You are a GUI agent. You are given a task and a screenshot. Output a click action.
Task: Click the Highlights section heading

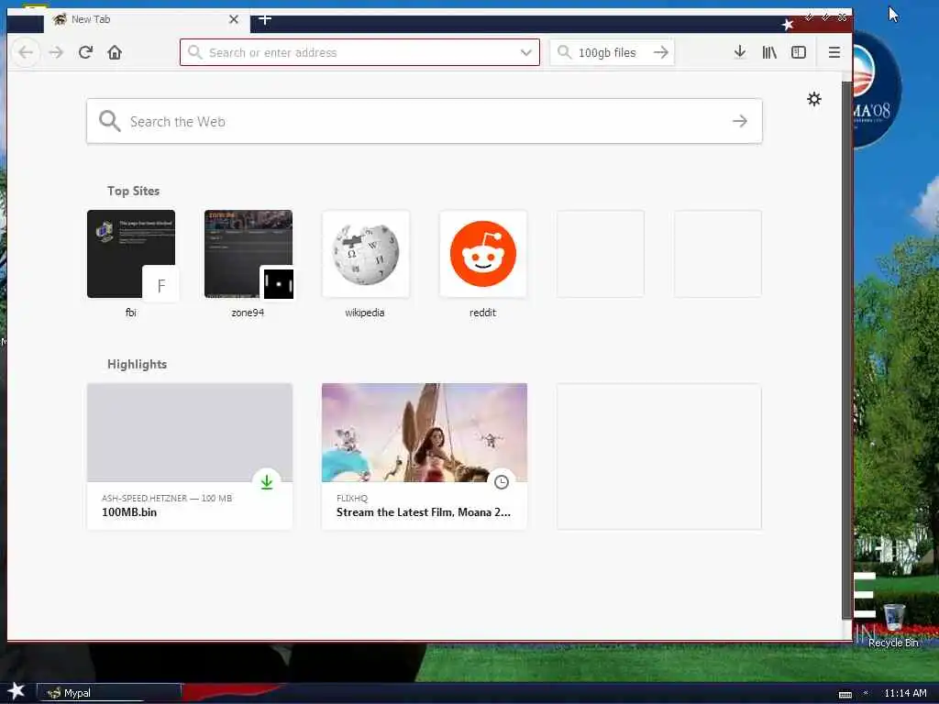(x=138, y=364)
